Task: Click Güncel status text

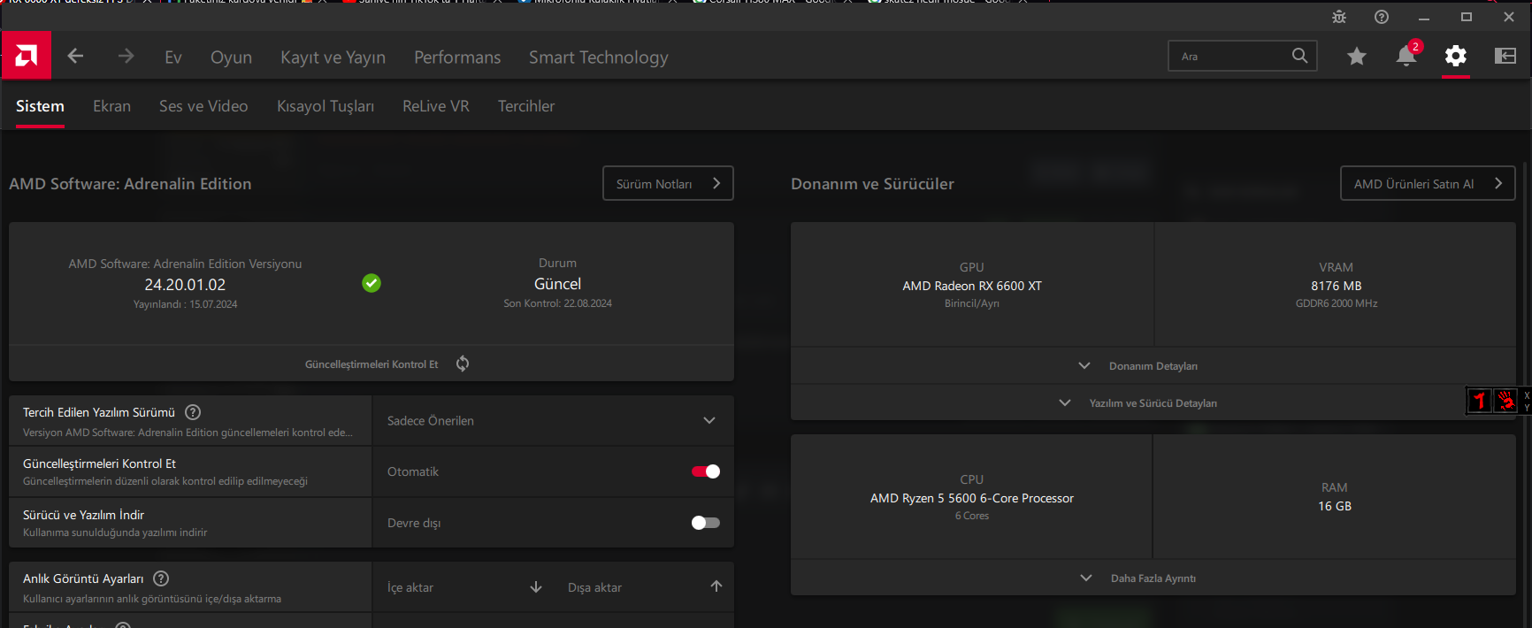Action: 557,284
